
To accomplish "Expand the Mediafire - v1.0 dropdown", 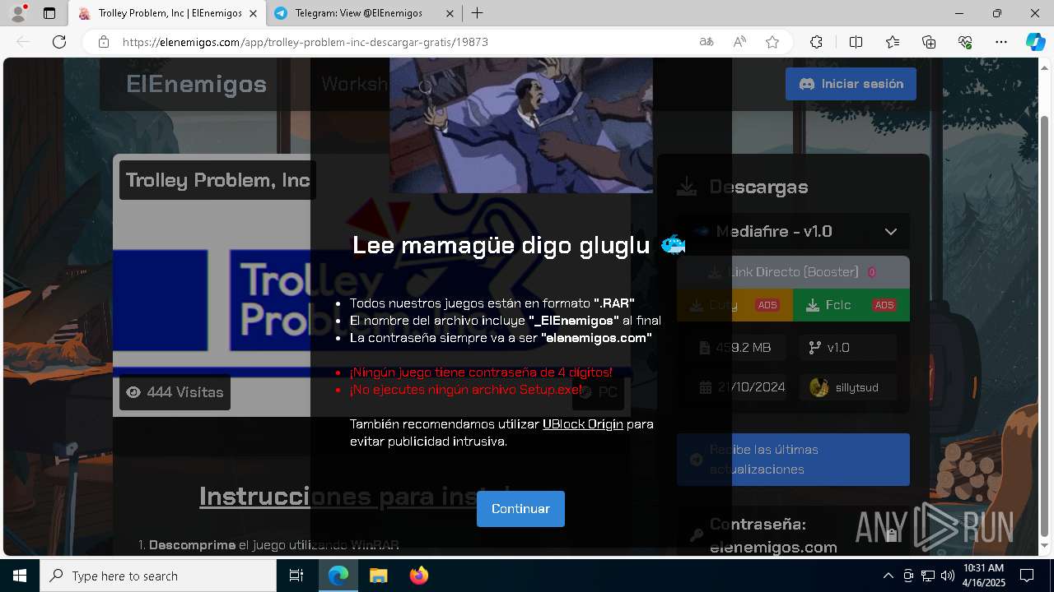I will point(794,232).
